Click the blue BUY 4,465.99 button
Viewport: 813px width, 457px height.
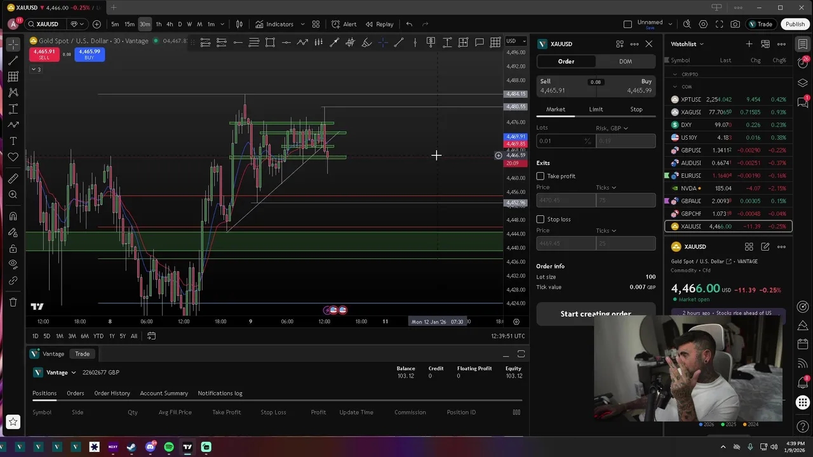[89, 55]
